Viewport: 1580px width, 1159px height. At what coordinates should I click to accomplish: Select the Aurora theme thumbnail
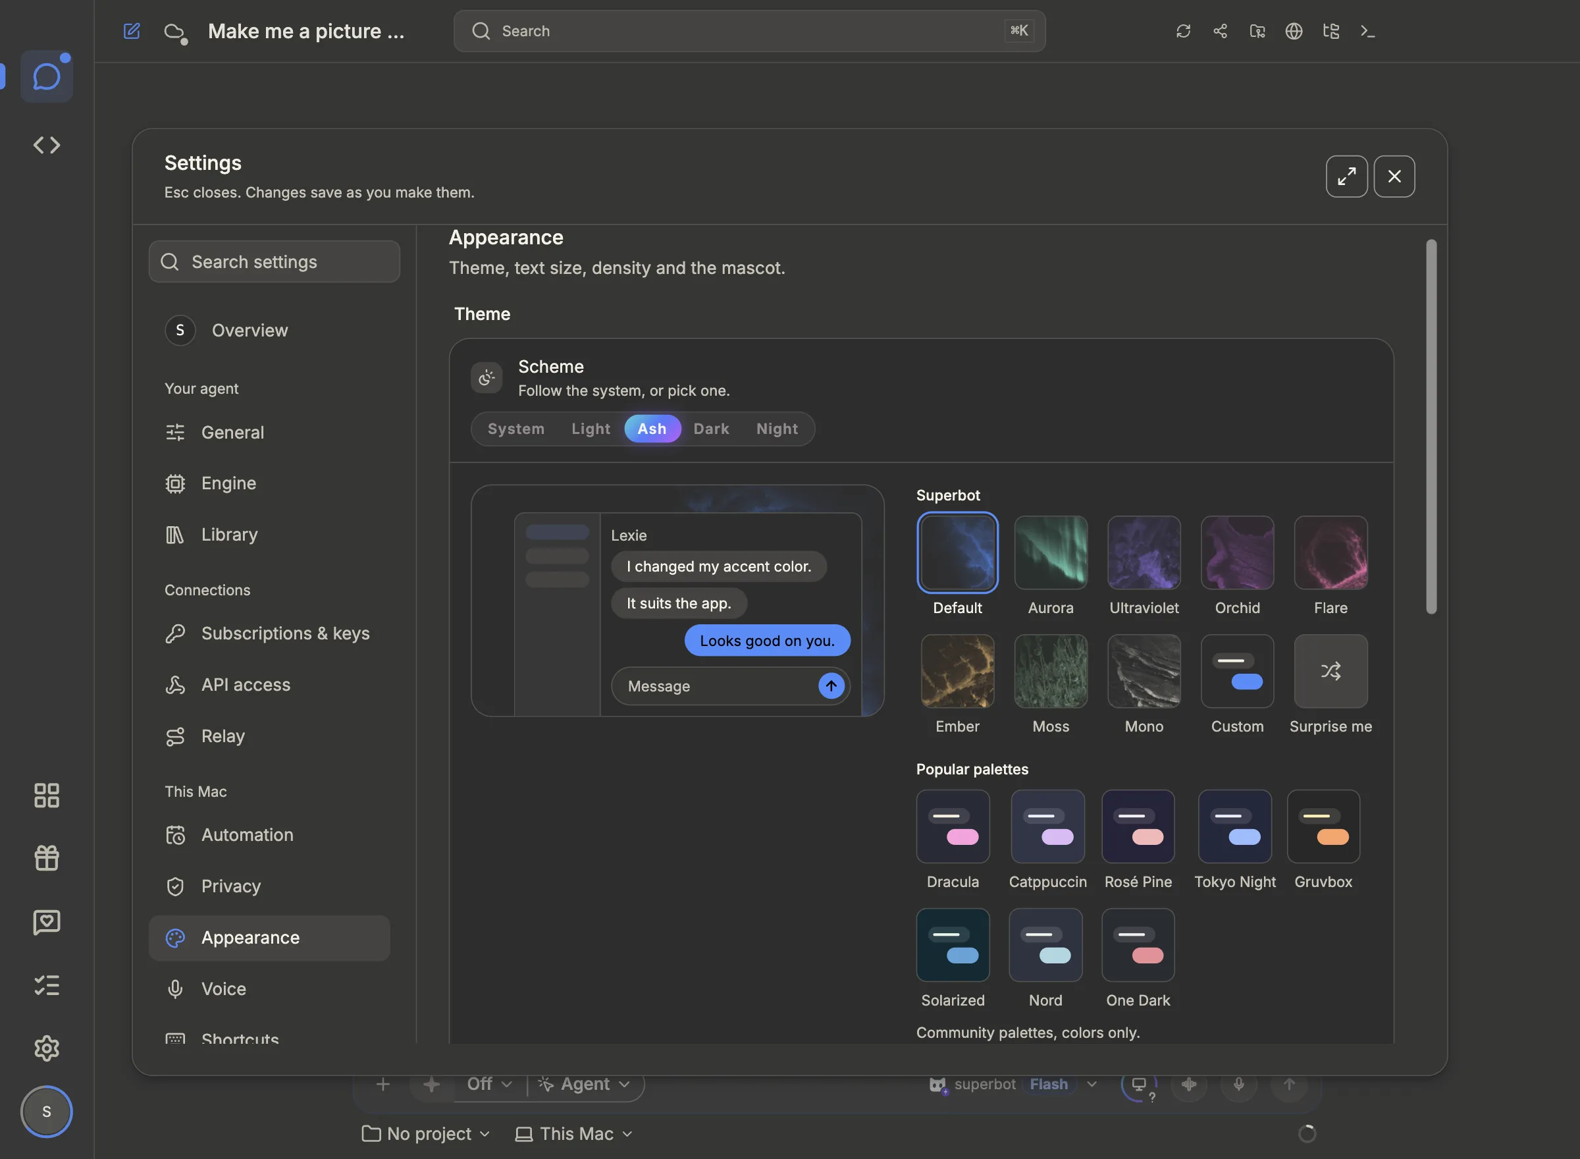click(x=1051, y=553)
